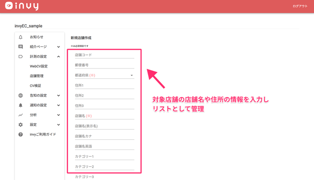Open CV検証 submenu item
Viewport: 314px width, 180px height.
pos(36,86)
